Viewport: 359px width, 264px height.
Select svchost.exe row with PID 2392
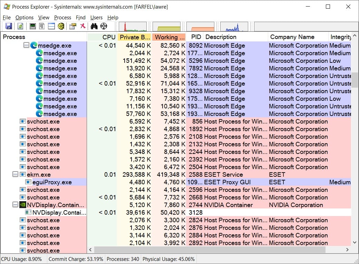tap(176, 159)
